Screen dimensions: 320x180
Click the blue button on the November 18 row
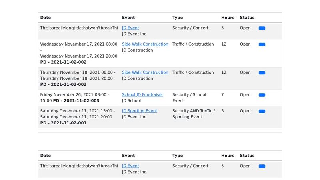click(x=262, y=73)
